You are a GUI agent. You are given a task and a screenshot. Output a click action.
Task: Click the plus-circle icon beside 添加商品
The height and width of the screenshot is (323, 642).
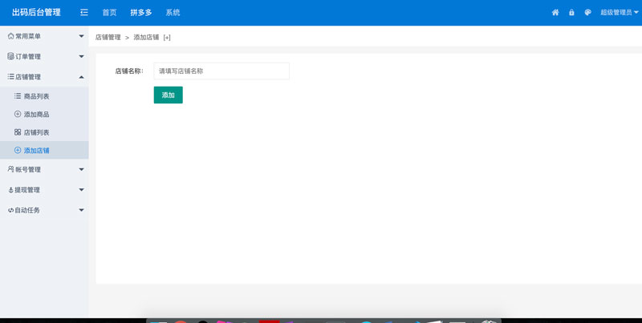pyautogui.click(x=18, y=114)
